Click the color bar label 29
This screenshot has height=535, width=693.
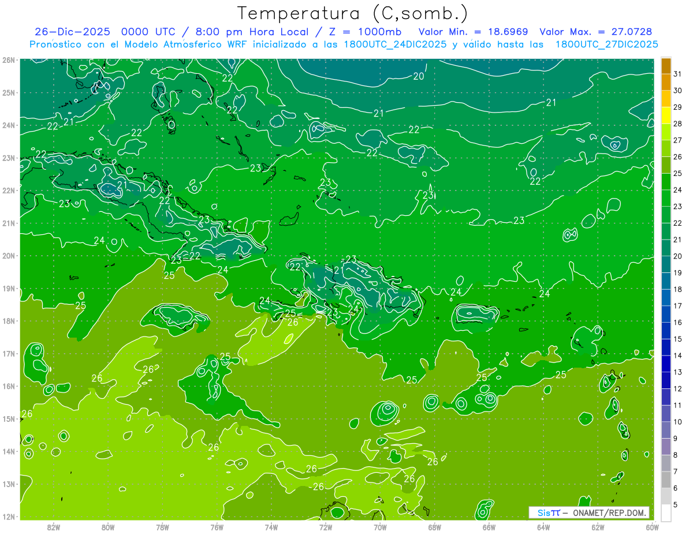[x=677, y=107]
